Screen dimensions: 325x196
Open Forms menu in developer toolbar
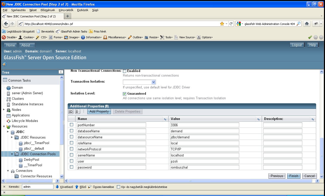pyautogui.click(x=56, y=37)
